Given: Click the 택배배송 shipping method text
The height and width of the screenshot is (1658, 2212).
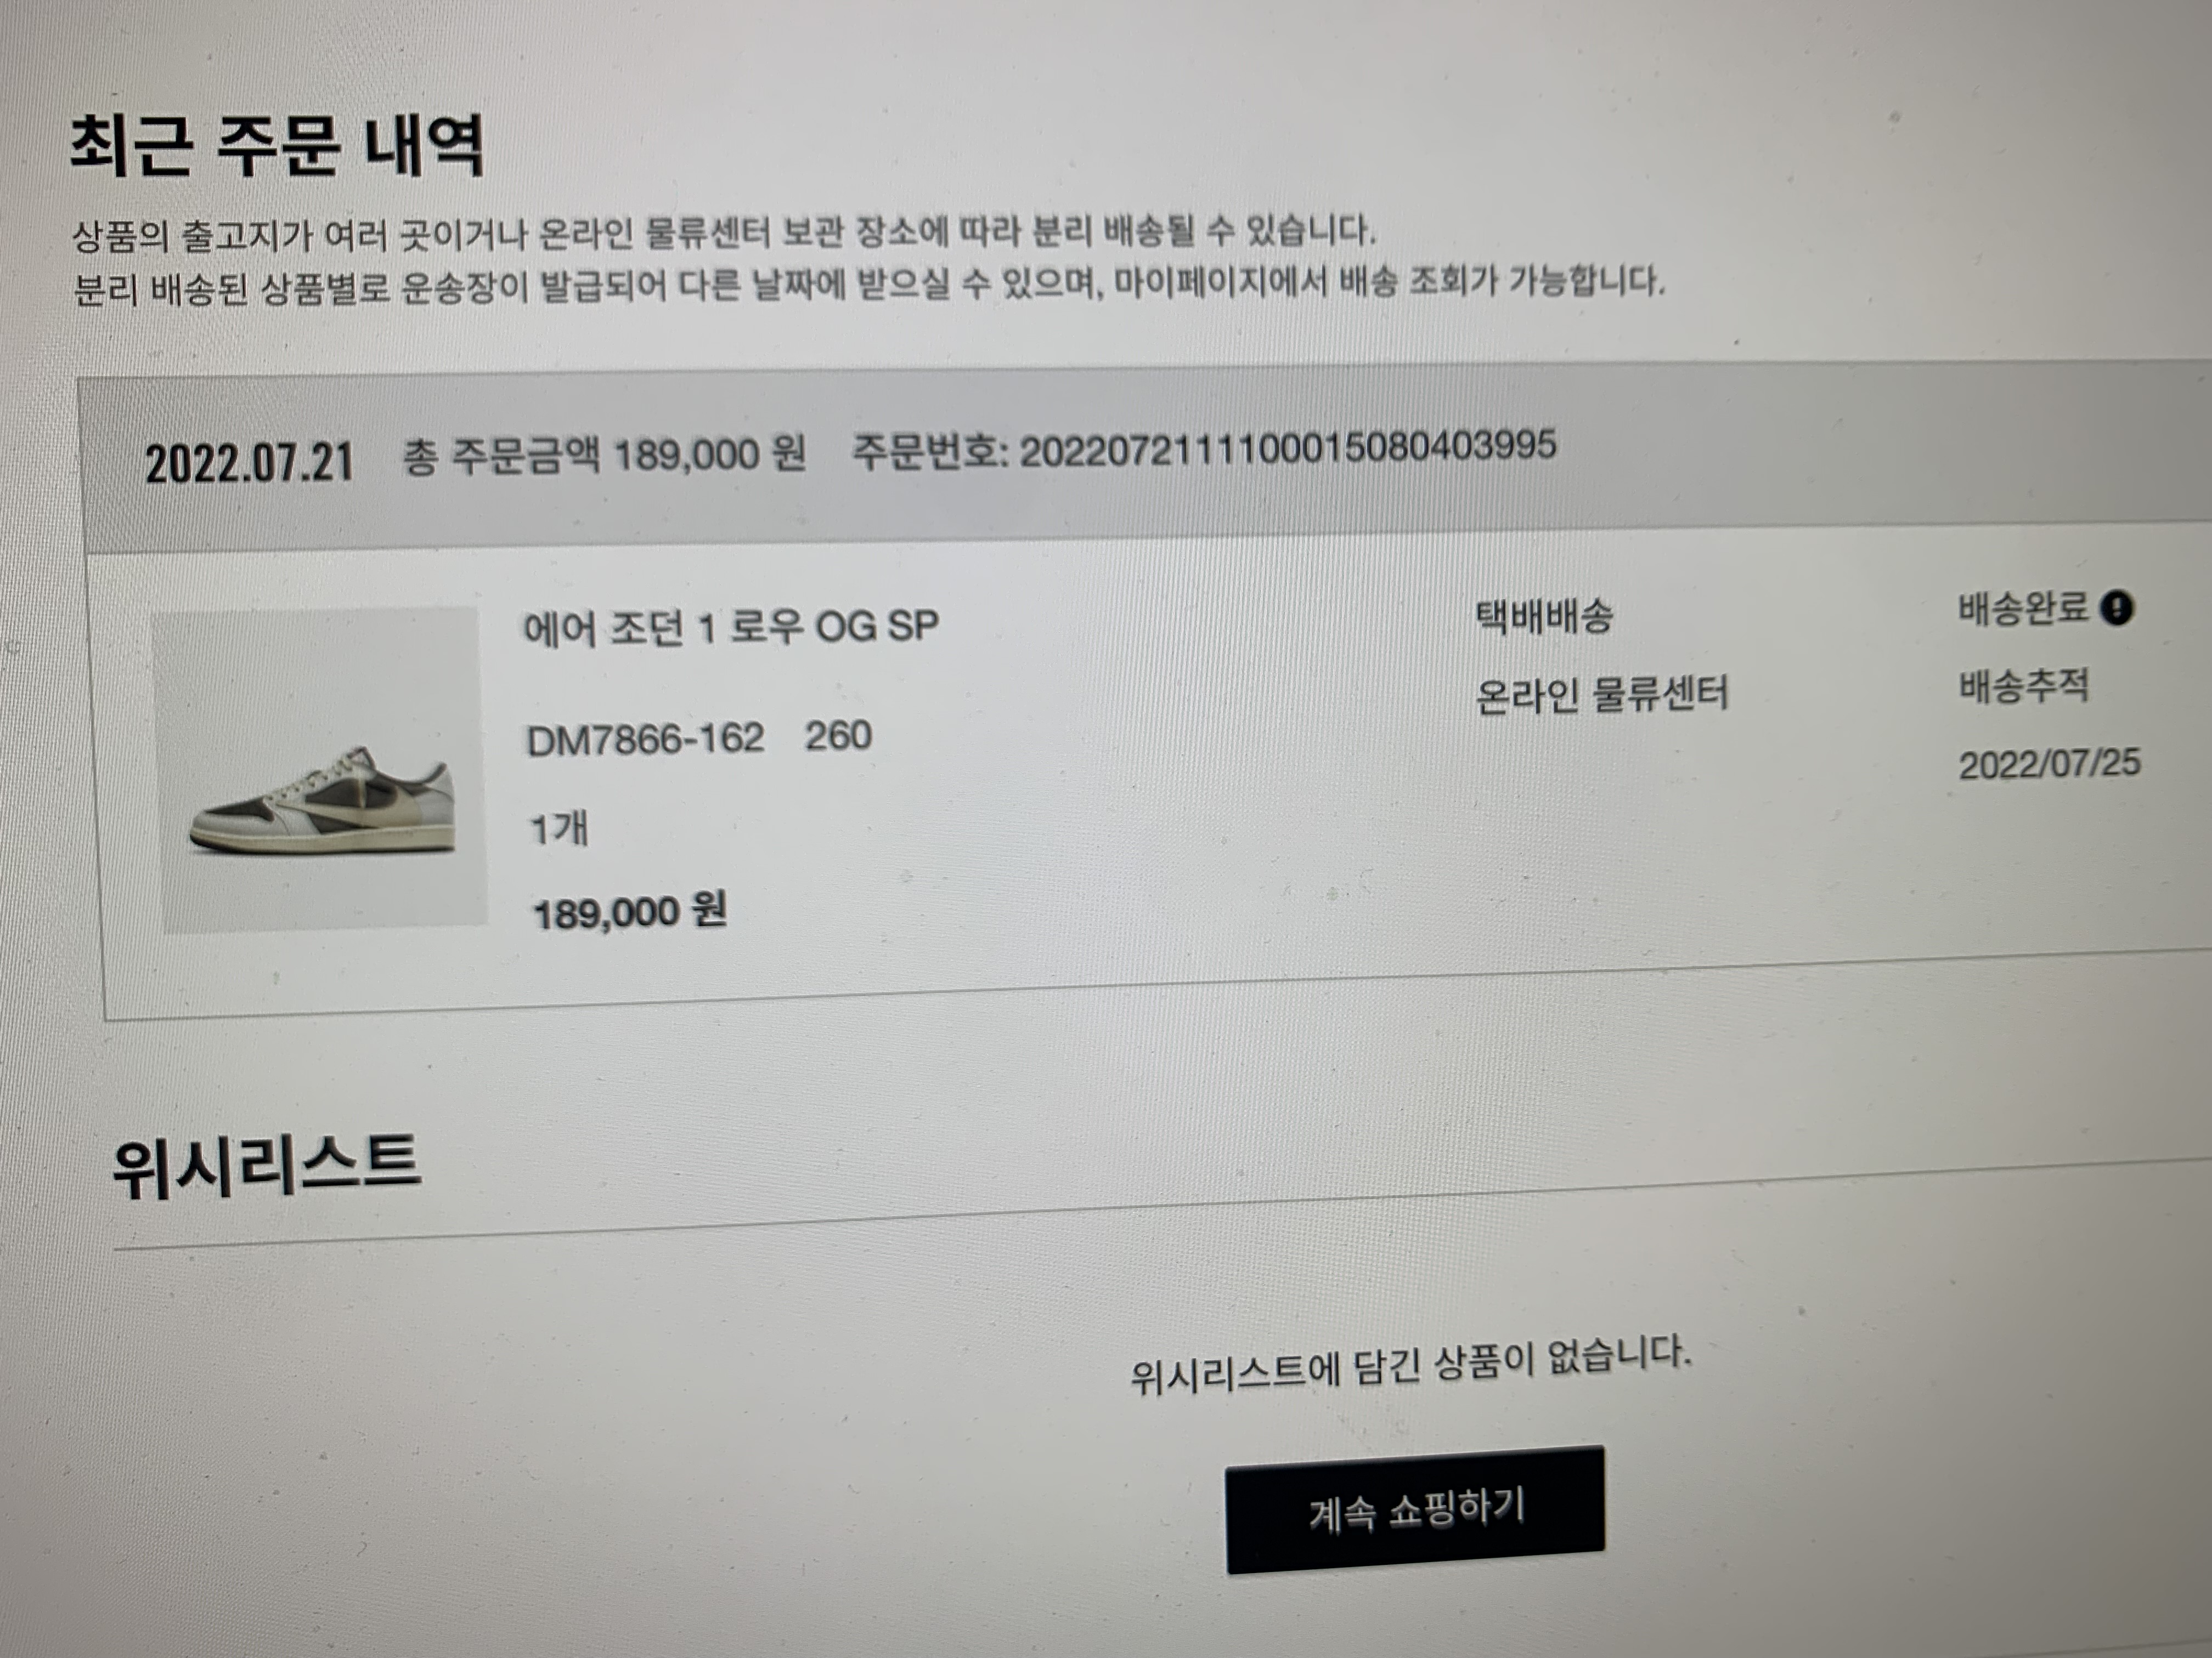Looking at the screenshot, I should click(1544, 616).
